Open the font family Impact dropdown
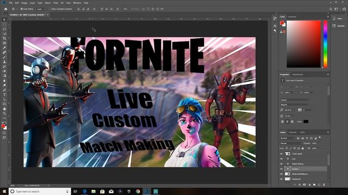 [295, 100]
